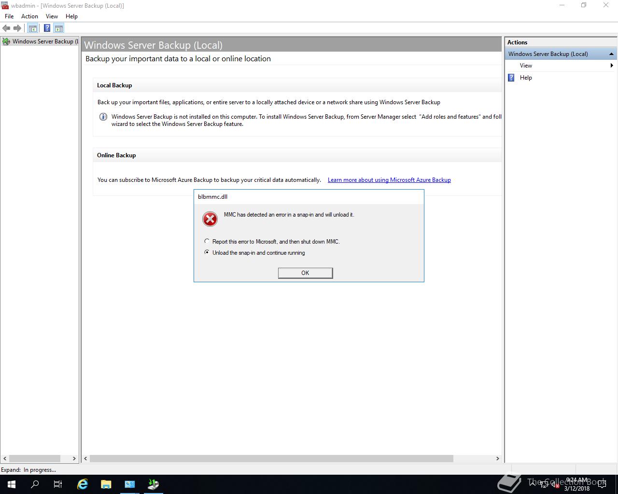This screenshot has height=494, width=618.
Task: Minimize the wbadmin window
Action: click(562, 5)
